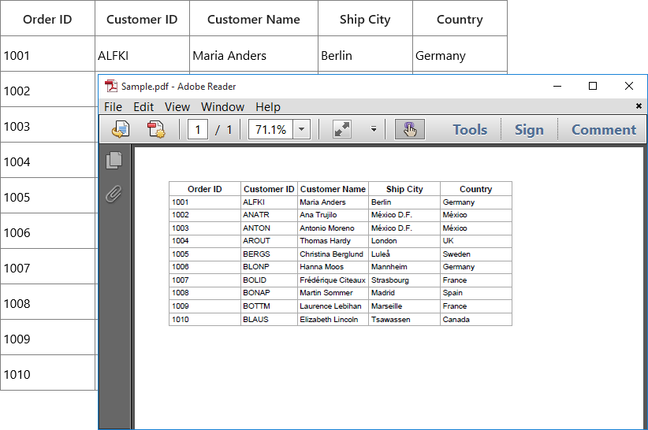Click Thomas Hardy in the PDF table
The height and width of the screenshot is (430, 648).
[x=326, y=241]
